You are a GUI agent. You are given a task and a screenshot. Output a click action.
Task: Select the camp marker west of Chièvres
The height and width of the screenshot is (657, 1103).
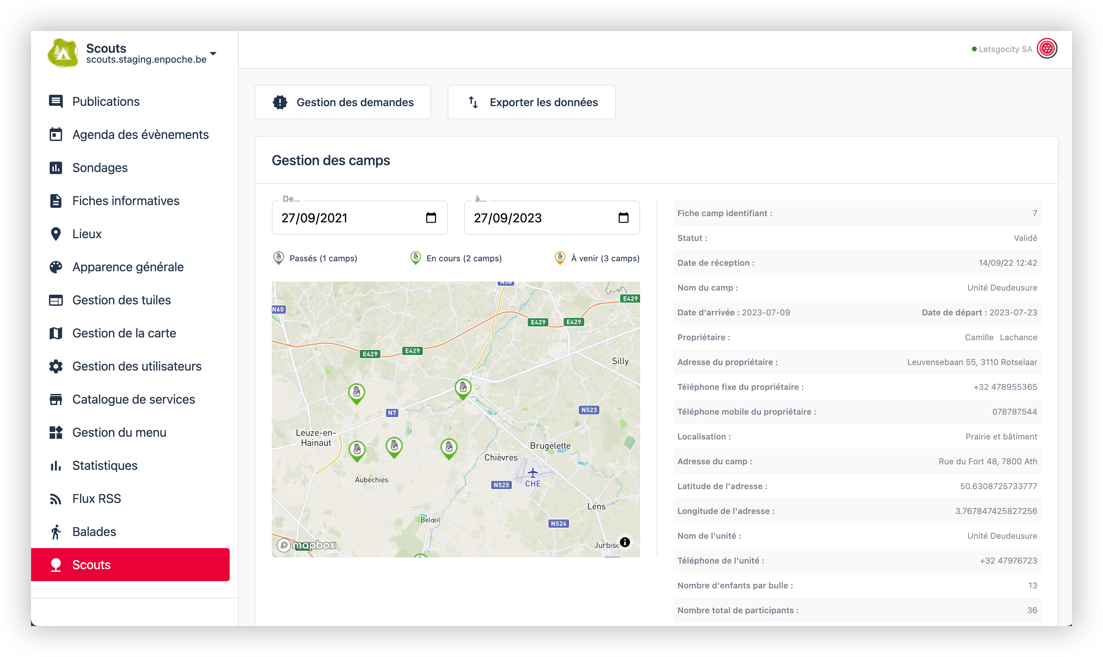(449, 448)
